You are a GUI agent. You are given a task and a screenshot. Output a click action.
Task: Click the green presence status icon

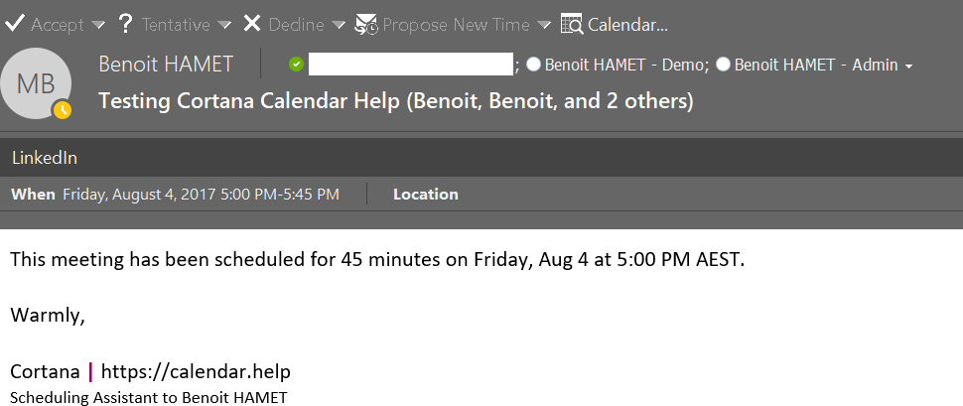tap(296, 66)
